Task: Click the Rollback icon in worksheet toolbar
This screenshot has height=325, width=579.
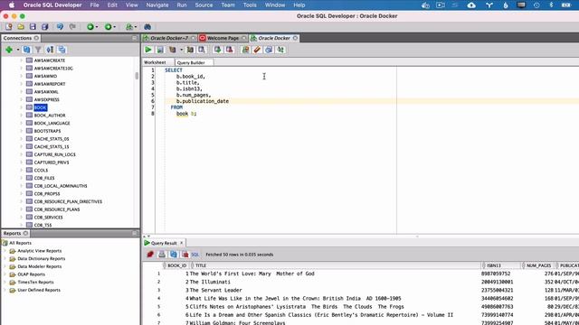Action: (229, 50)
